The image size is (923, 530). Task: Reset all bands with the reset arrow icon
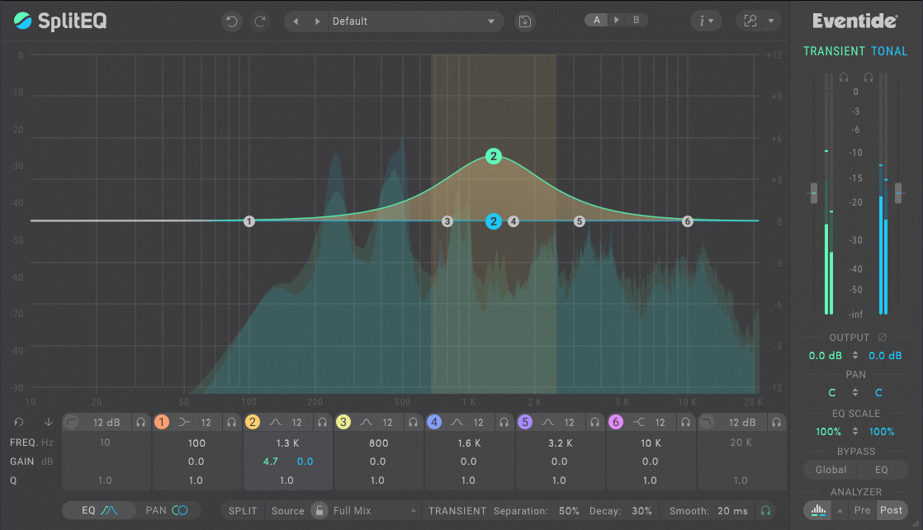point(19,422)
